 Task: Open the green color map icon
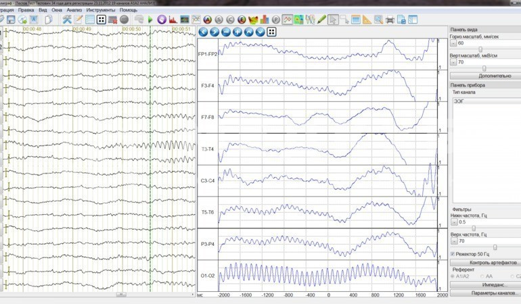[x=298, y=20]
